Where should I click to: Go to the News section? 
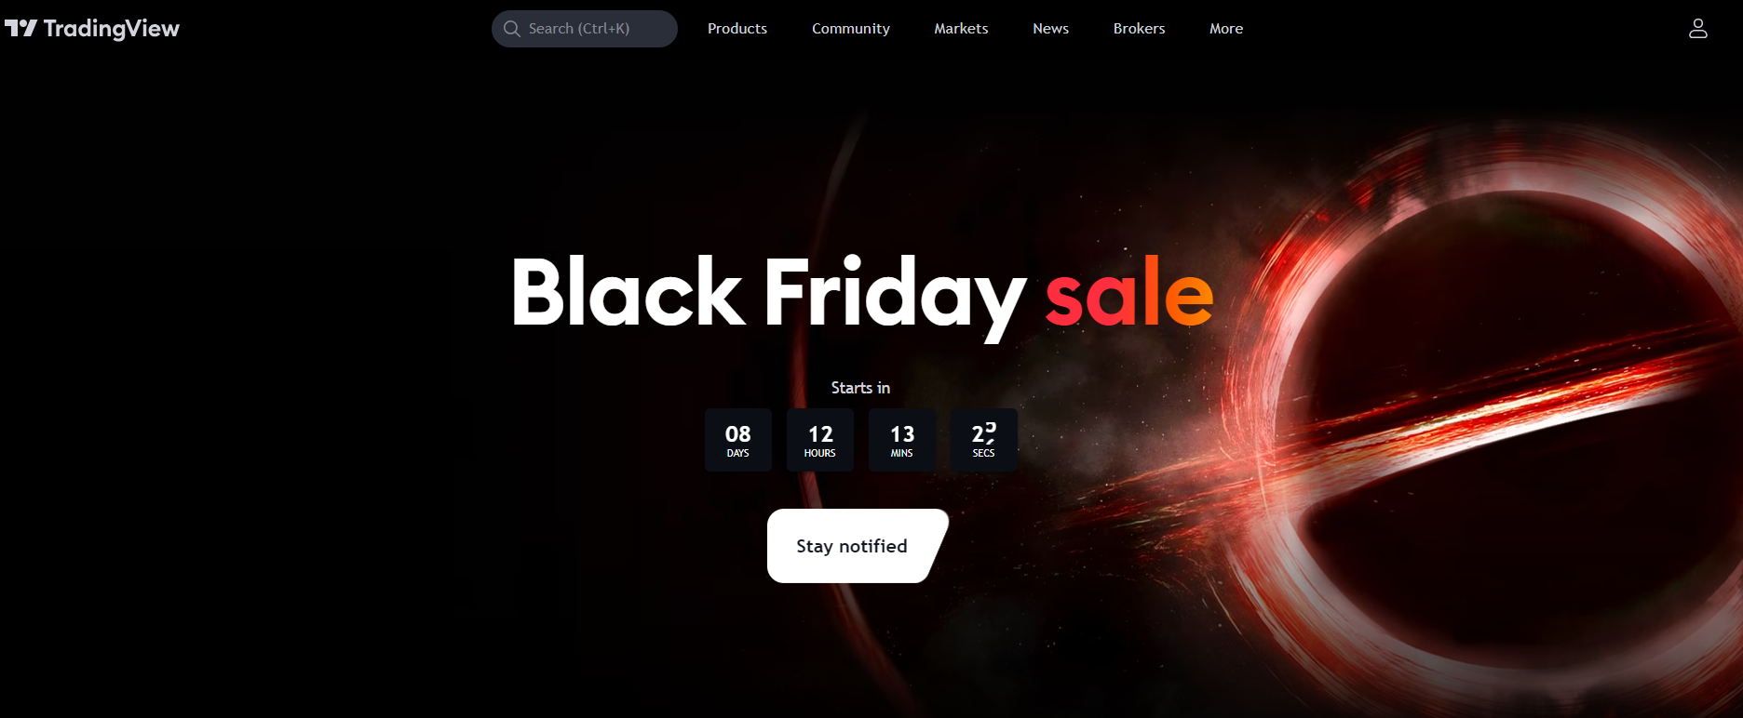tap(1050, 29)
